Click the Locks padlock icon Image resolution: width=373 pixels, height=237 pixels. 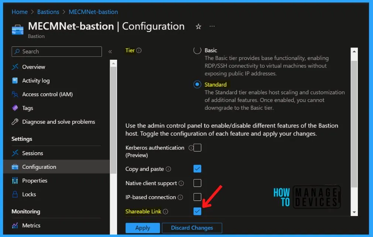15,194
